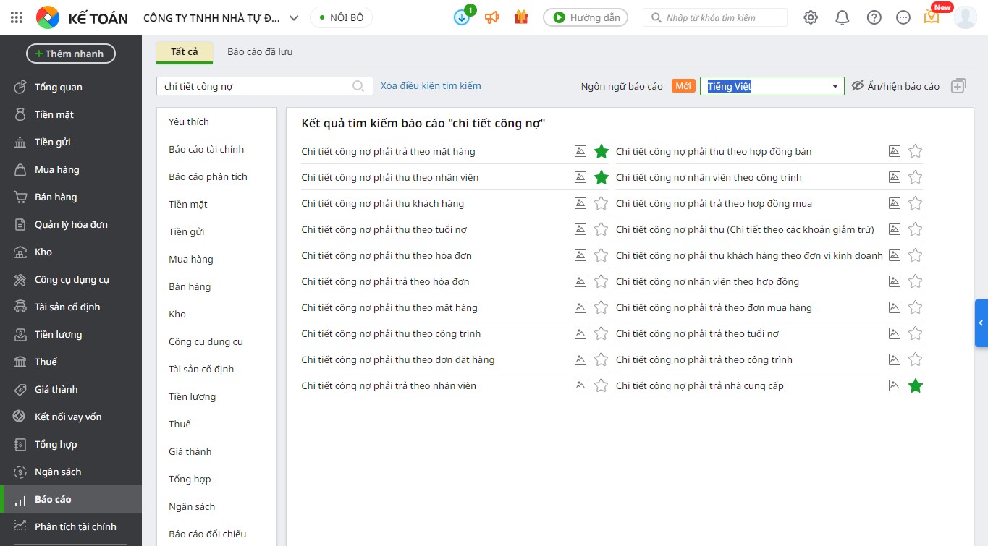This screenshot has height=546, width=988.
Task: Click Xóa điều kiện tìm kiếm link
Action: click(431, 85)
